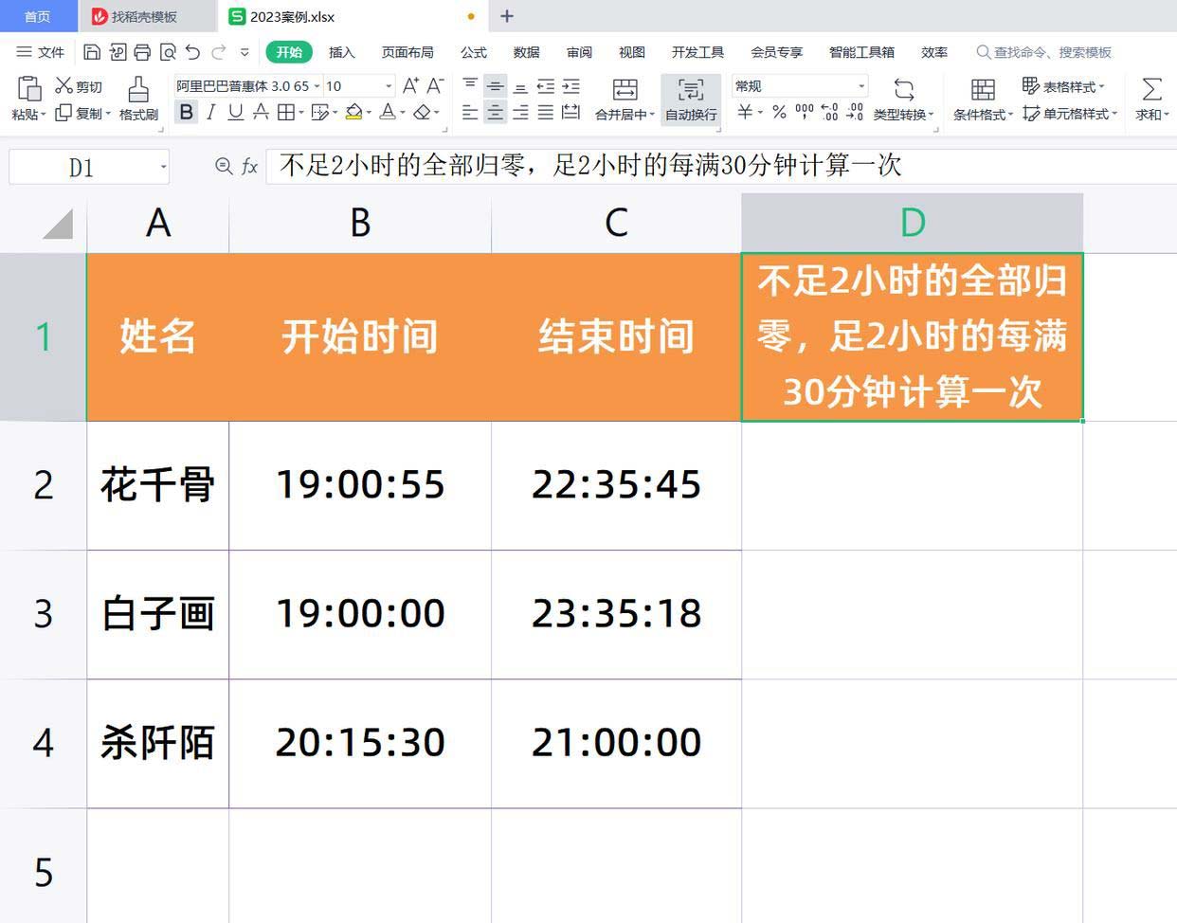The width and height of the screenshot is (1177, 923).
Task: Open Conditional Formatting 条件格式 menu
Action: (983, 100)
